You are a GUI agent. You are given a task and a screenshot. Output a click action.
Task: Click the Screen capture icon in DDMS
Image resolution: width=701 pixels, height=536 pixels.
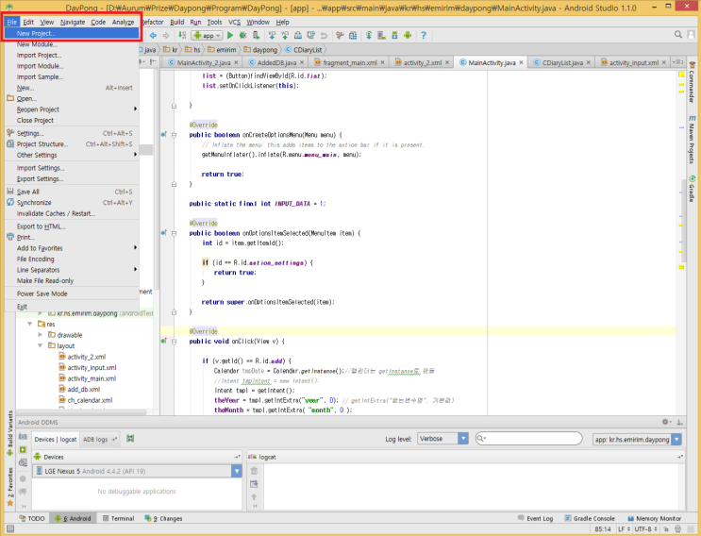pyautogui.click(x=23, y=436)
